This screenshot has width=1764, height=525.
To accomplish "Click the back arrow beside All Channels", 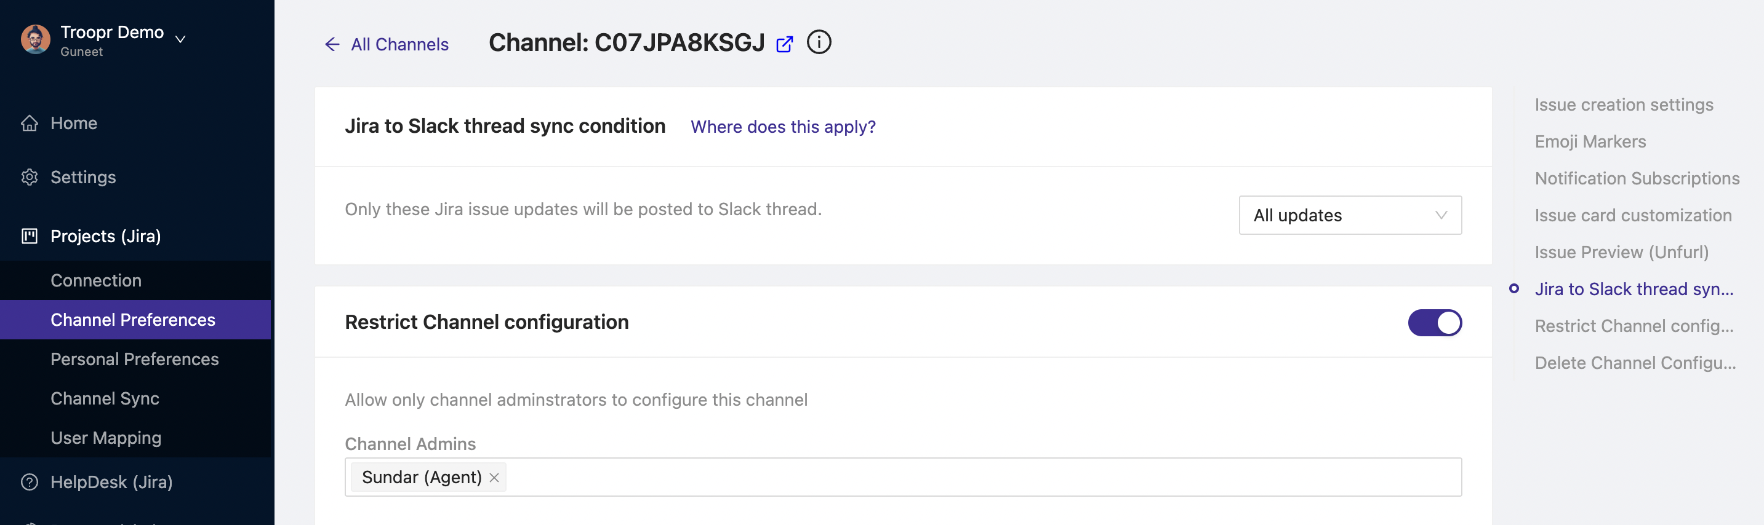I will coord(332,44).
